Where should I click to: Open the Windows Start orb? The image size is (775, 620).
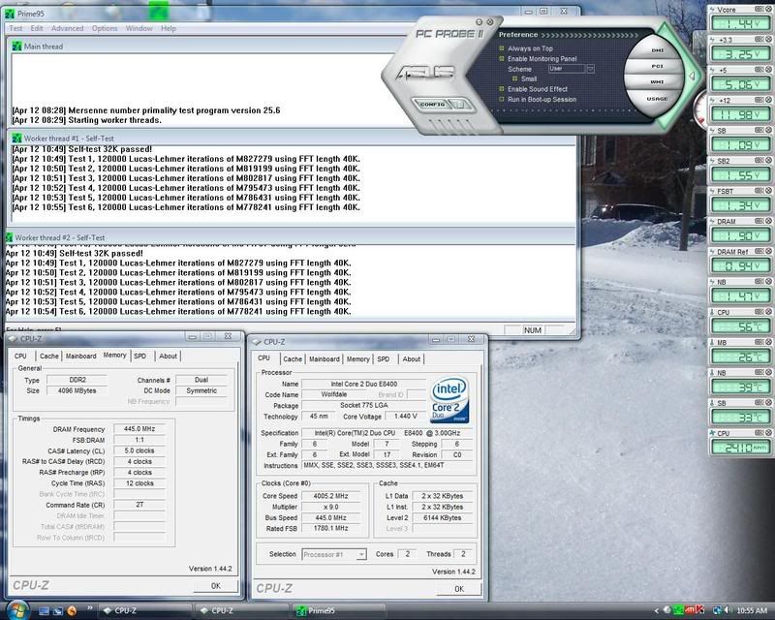pyautogui.click(x=17, y=610)
